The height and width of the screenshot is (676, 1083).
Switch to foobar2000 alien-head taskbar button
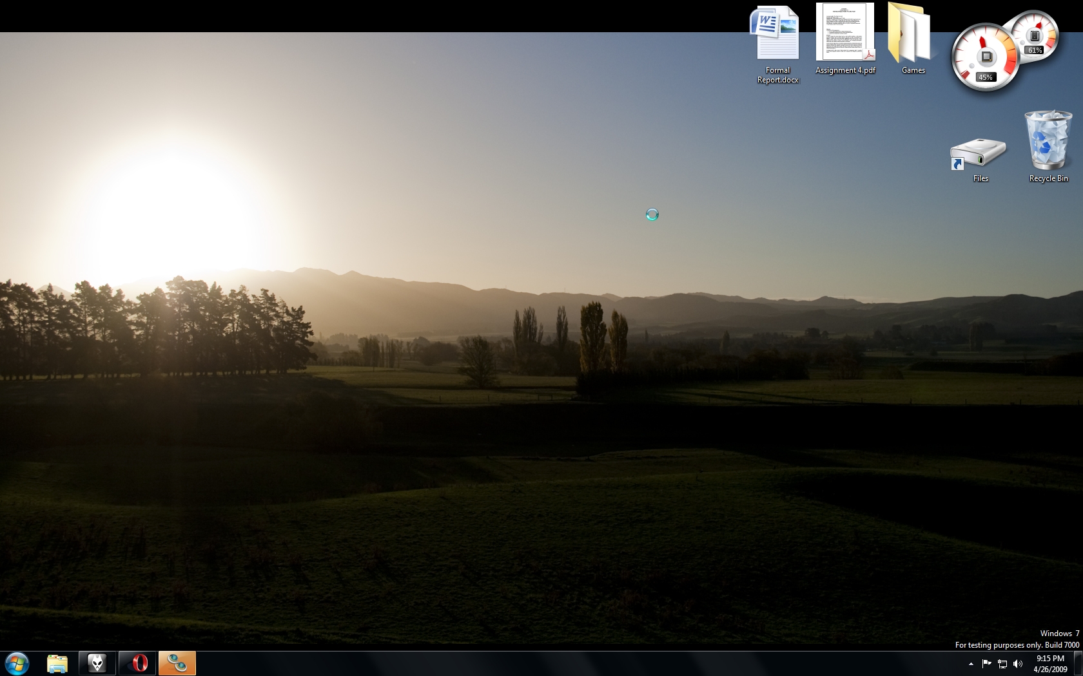(x=97, y=663)
